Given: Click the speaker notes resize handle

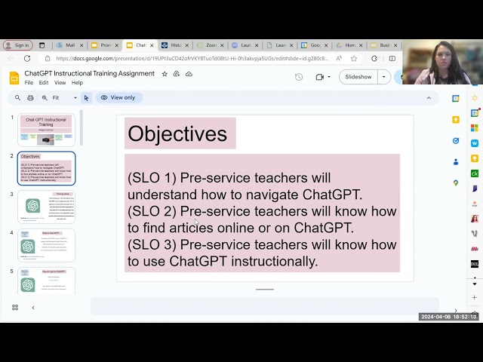Looking at the screenshot, I should click(x=265, y=290).
